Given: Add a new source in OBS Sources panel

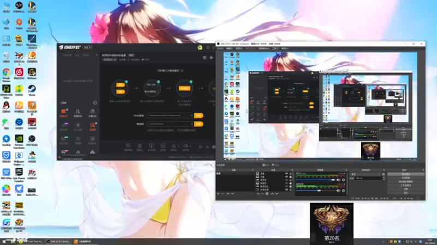Looking at the screenshot, I should pyautogui.click(x=258, y=194).
